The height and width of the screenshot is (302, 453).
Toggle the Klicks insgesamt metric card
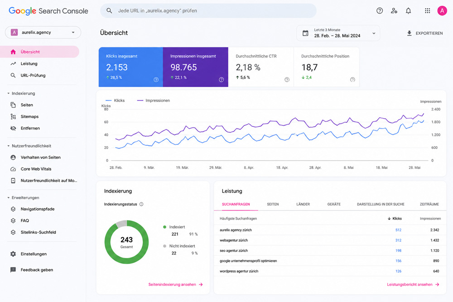click(131, 67)
